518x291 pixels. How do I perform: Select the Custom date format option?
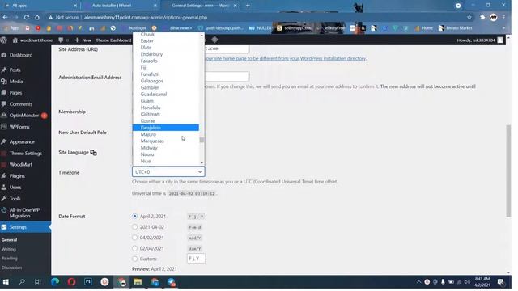[x=134, y=259]
